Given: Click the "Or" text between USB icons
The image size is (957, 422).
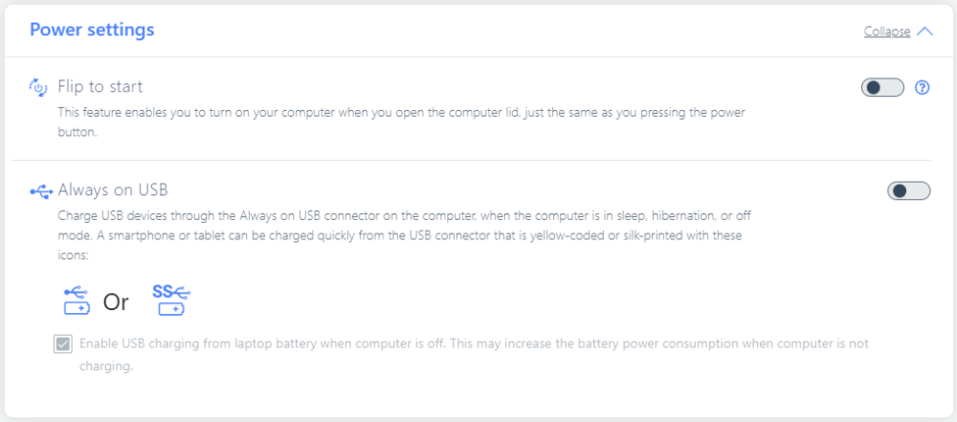Looking at the screenshot, I should point(116,302).
